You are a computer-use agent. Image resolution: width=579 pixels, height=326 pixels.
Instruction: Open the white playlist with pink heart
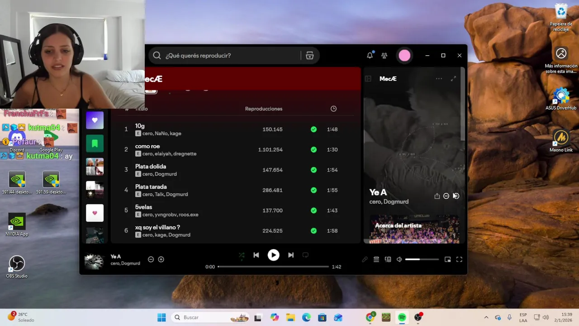pos(95,213)
